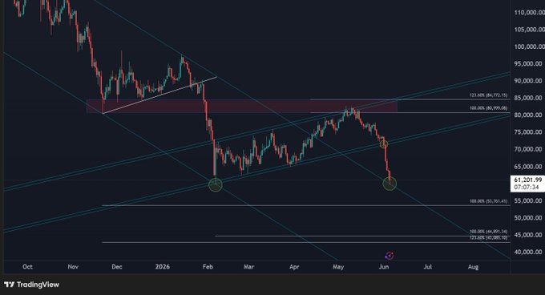
Task: Click the 95,000.00 price axis label
Action: pyautogui.click(x=528, y=63)
